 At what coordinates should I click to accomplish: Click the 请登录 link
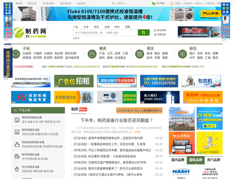[x=32, y=4]
